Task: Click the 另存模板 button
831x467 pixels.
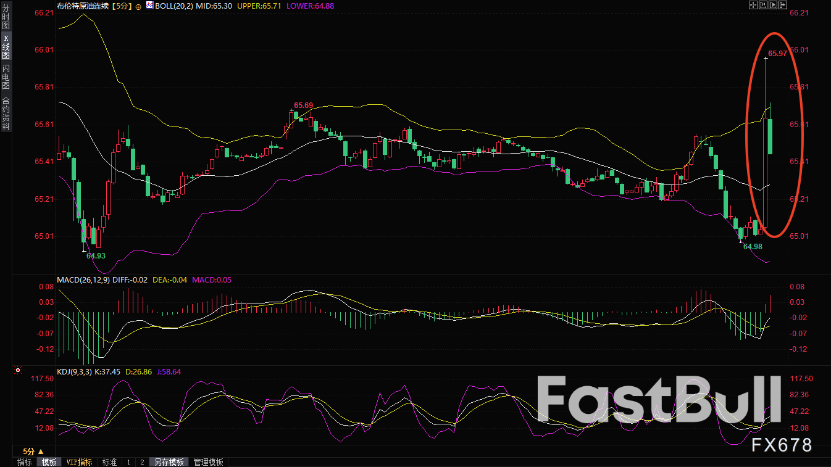Action: pos(169,462)
